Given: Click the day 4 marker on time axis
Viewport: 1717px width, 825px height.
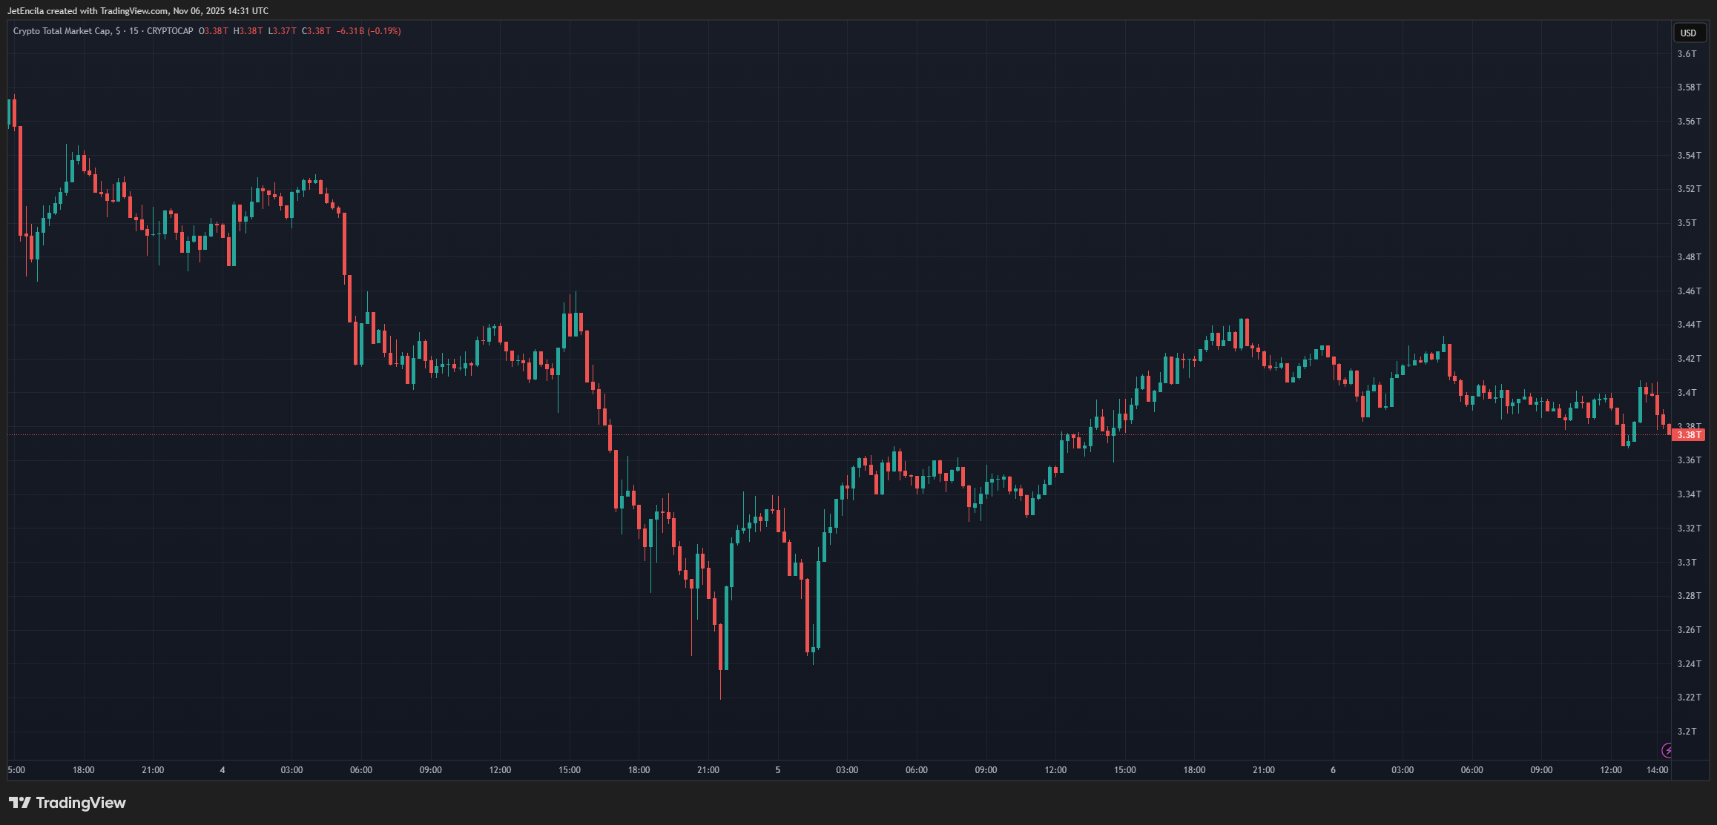Looking at the screenshot, I should [x=223, y=770].
